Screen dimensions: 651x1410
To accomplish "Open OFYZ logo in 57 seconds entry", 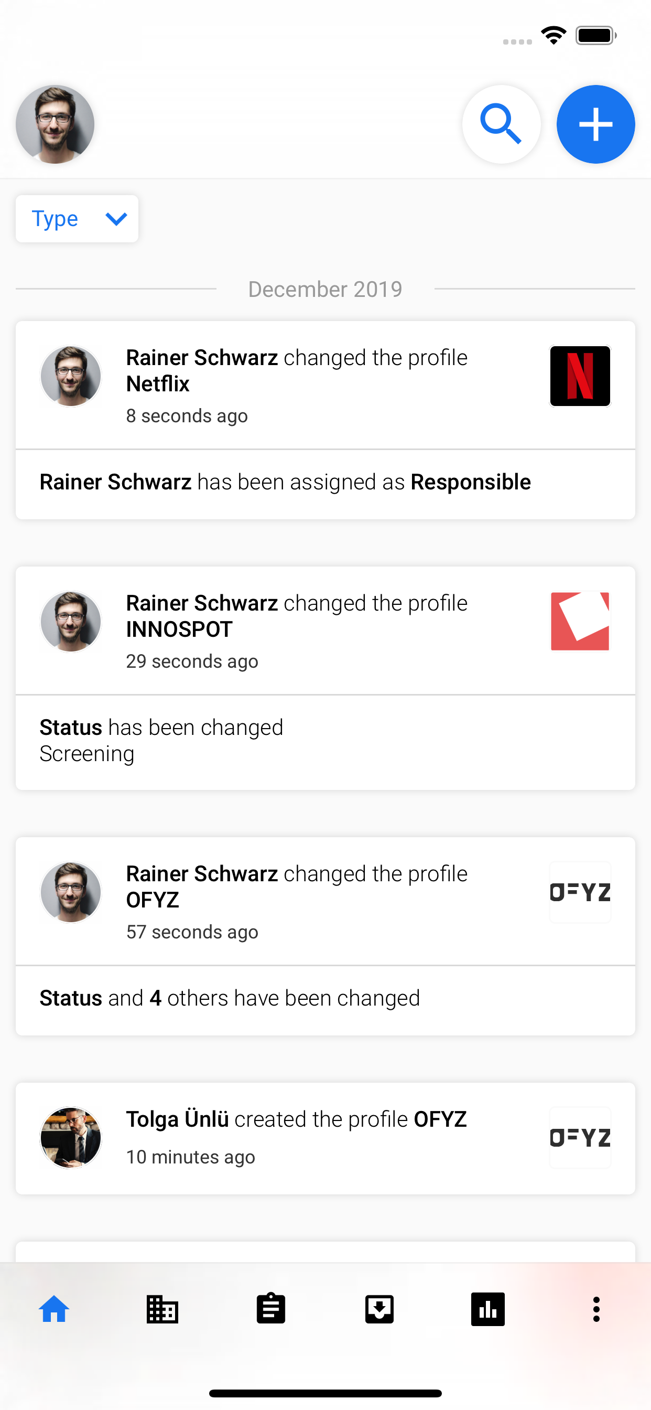I will pos(580,892).
